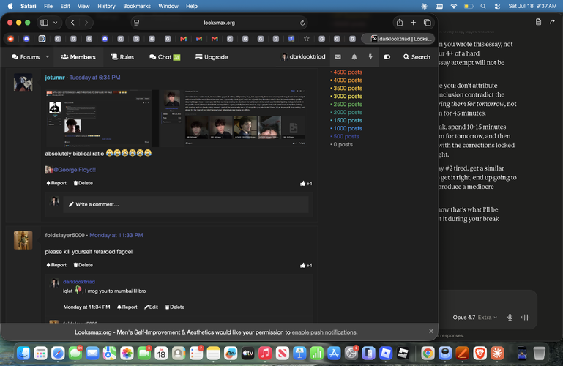
Task: Click the document icon in background window
Action: coord(538,22)
